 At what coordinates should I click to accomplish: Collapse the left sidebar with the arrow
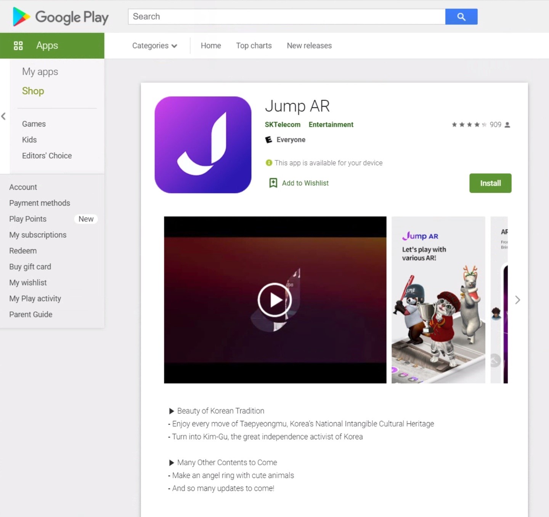[3, 116]
